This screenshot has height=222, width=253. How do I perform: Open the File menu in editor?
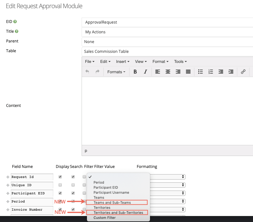pos(90,62)
